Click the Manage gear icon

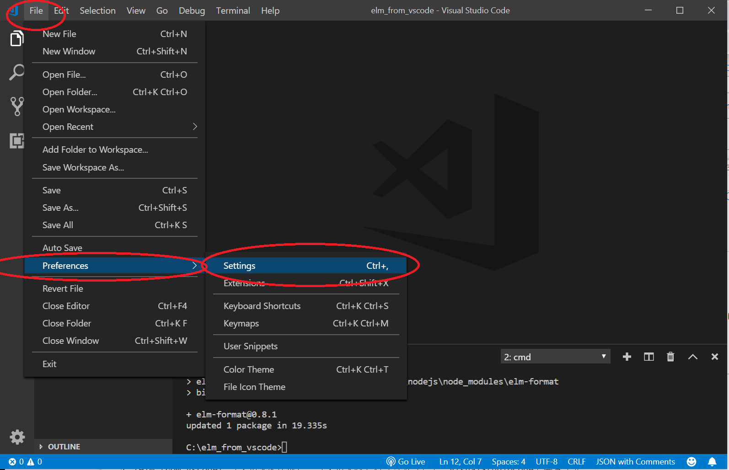click(17, 437)
